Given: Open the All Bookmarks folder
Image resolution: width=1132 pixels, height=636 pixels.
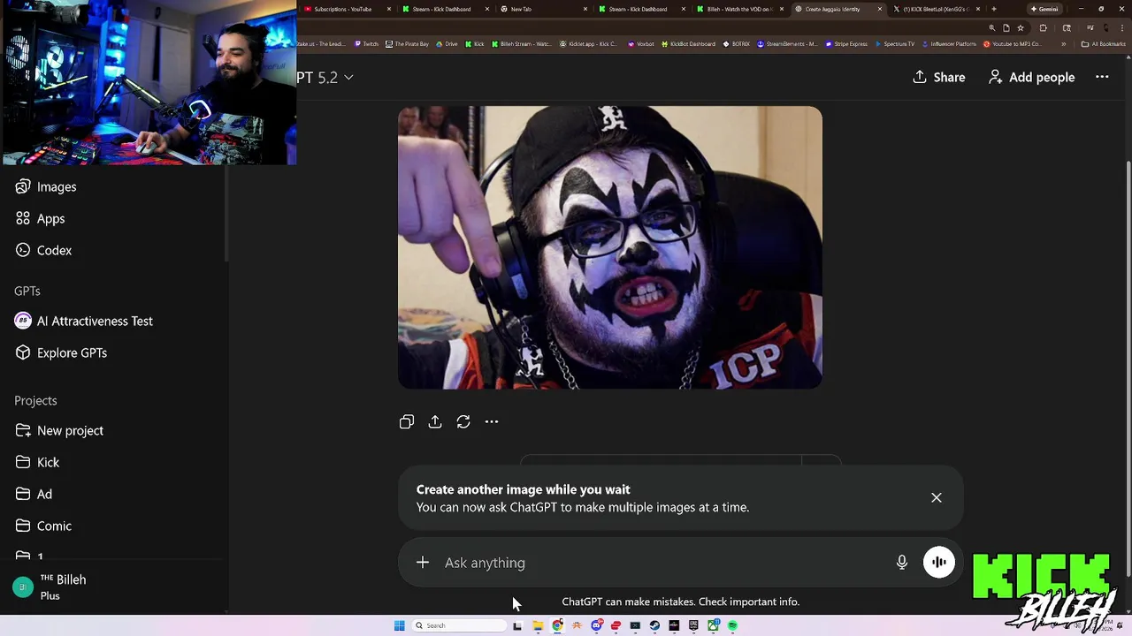Looking at the screenshot, I should (1104, 43).
